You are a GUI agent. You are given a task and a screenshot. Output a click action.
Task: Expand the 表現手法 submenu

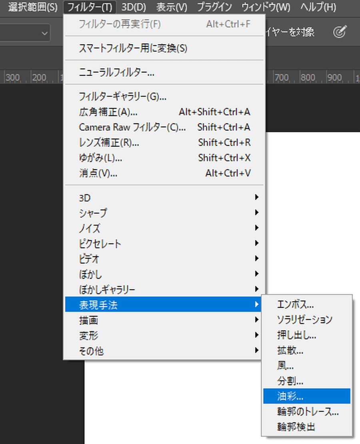pos(163,305)
